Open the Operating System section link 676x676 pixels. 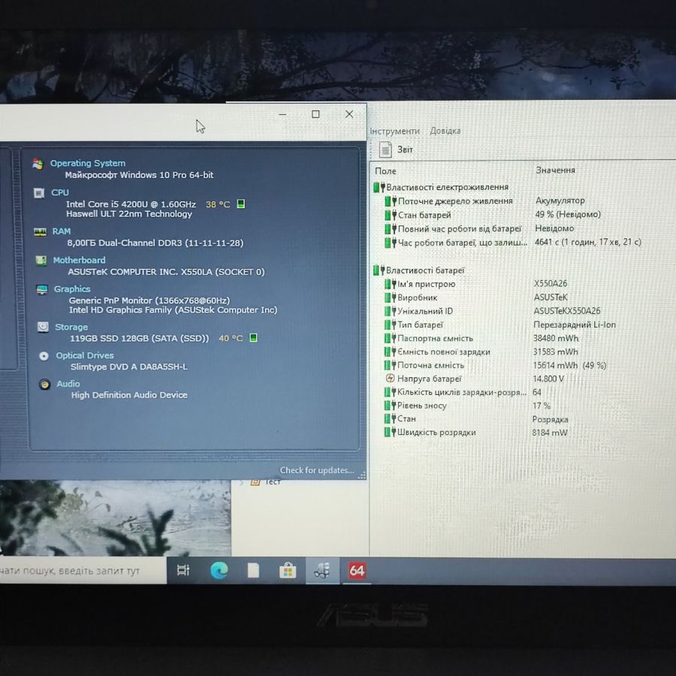88,164
